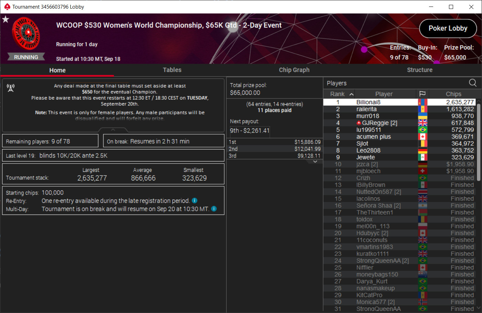
Task: Show the Multi-Day info tooltip icon
Action: click(x=214, y=208)
